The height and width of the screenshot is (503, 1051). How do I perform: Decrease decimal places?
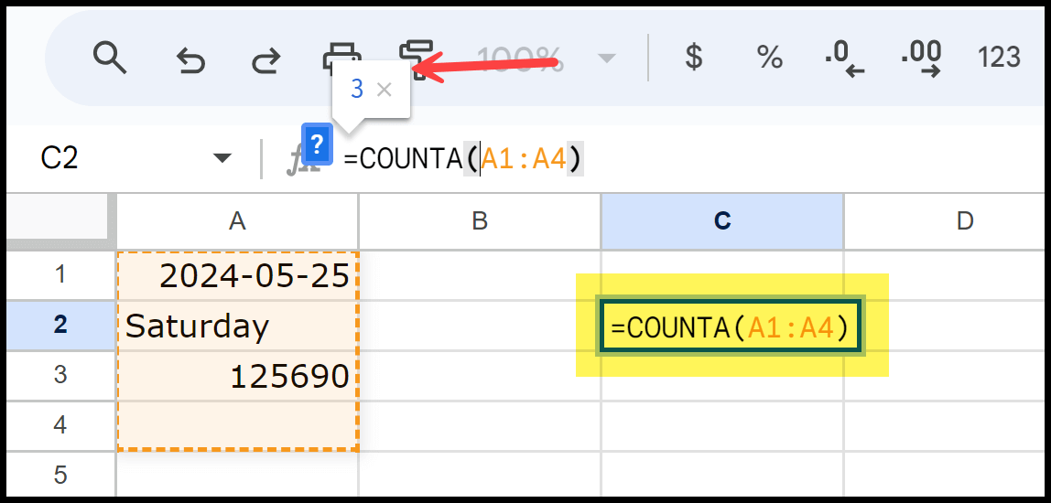tap(844, 59)
